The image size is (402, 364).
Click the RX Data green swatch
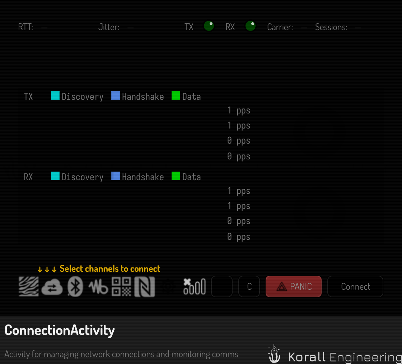point(176,176)
